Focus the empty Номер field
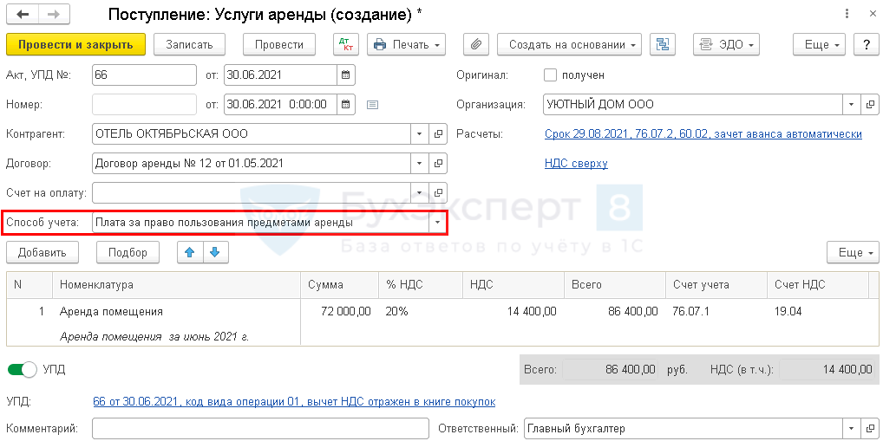Image resolution: width=883 pixels, height=441 pixels. (144, 104)
